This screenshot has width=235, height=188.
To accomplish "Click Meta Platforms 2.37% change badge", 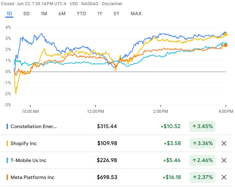I will coord(202,177).
